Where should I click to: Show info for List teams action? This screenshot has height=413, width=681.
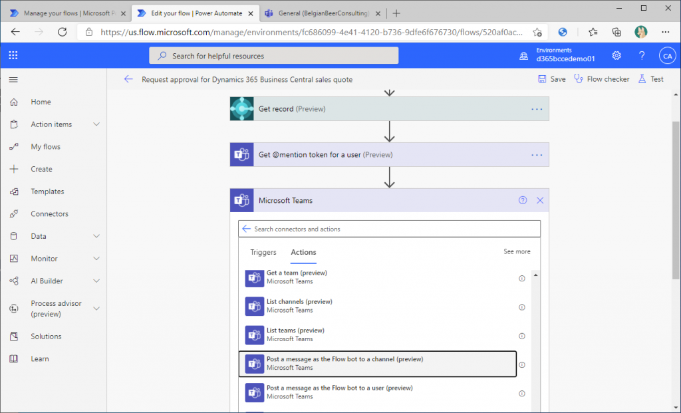click(x=522, y=336)
